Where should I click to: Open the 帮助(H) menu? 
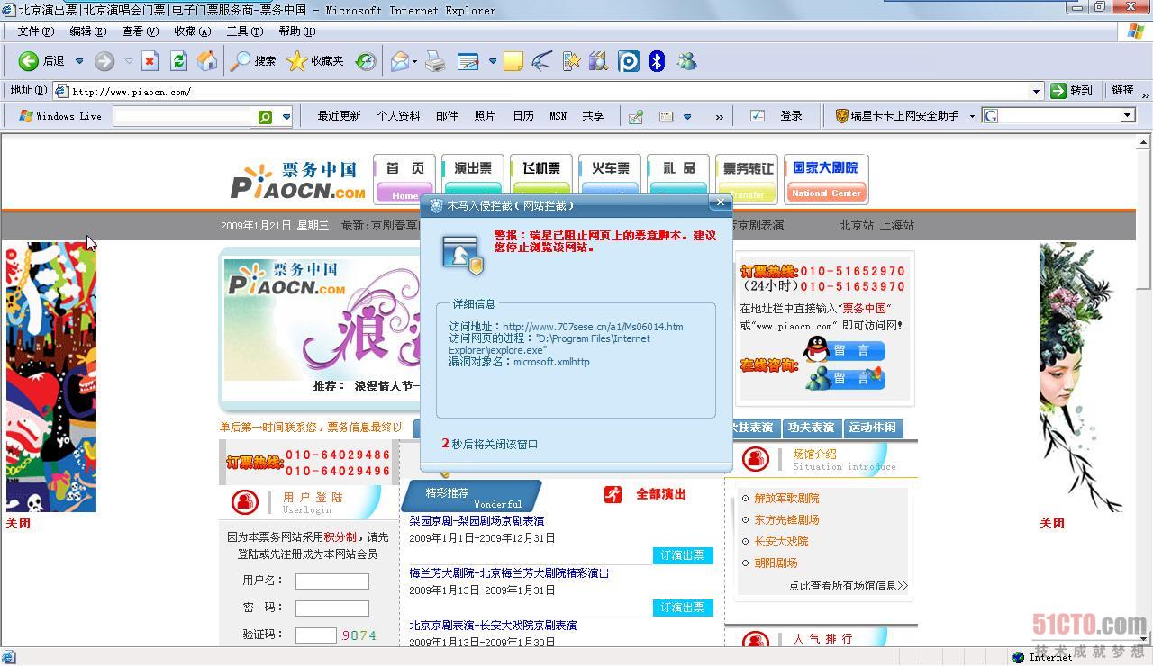(x=296, y=31)
